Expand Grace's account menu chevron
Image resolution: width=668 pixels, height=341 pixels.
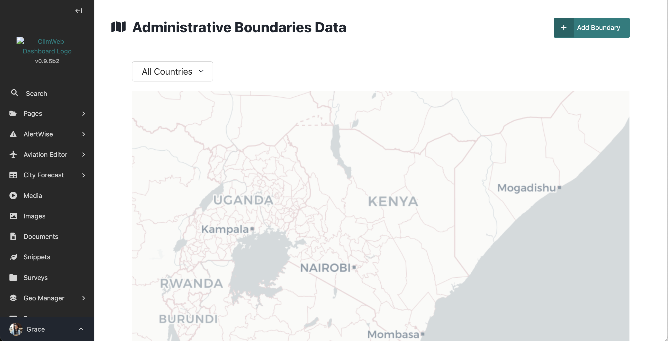tap(81, 329)
